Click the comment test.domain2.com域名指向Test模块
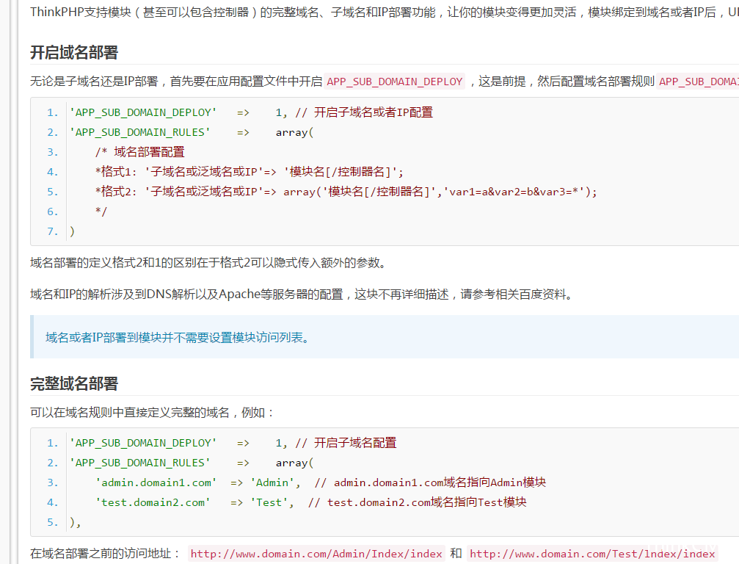 [418, 502]
